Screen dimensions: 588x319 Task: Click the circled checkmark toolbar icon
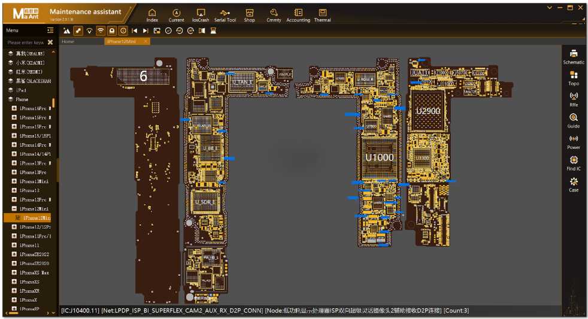click(x=168, y=31)
